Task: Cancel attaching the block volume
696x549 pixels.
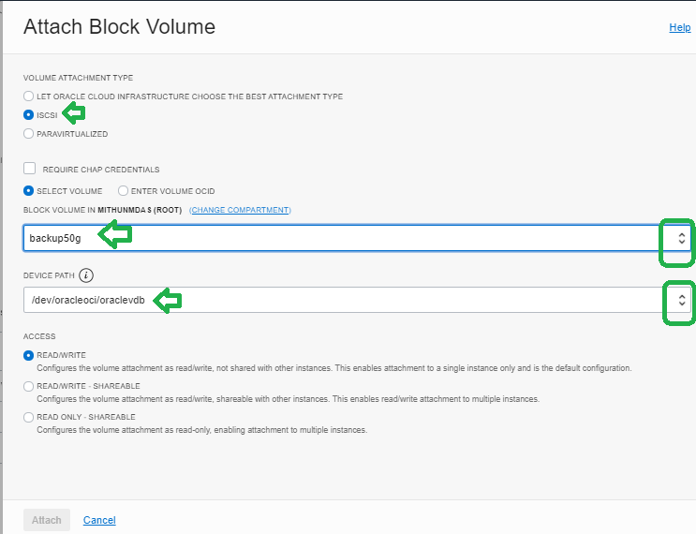Action: (99, 520)
